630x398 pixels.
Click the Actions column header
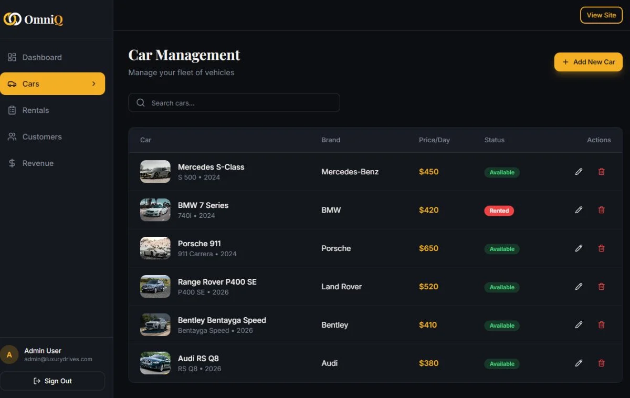tap(599, 140)
